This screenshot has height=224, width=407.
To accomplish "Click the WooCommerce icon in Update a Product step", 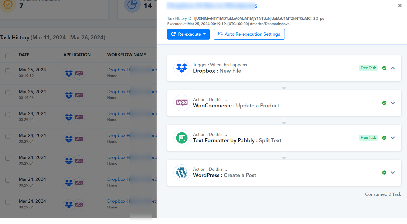I will (182, 103).
